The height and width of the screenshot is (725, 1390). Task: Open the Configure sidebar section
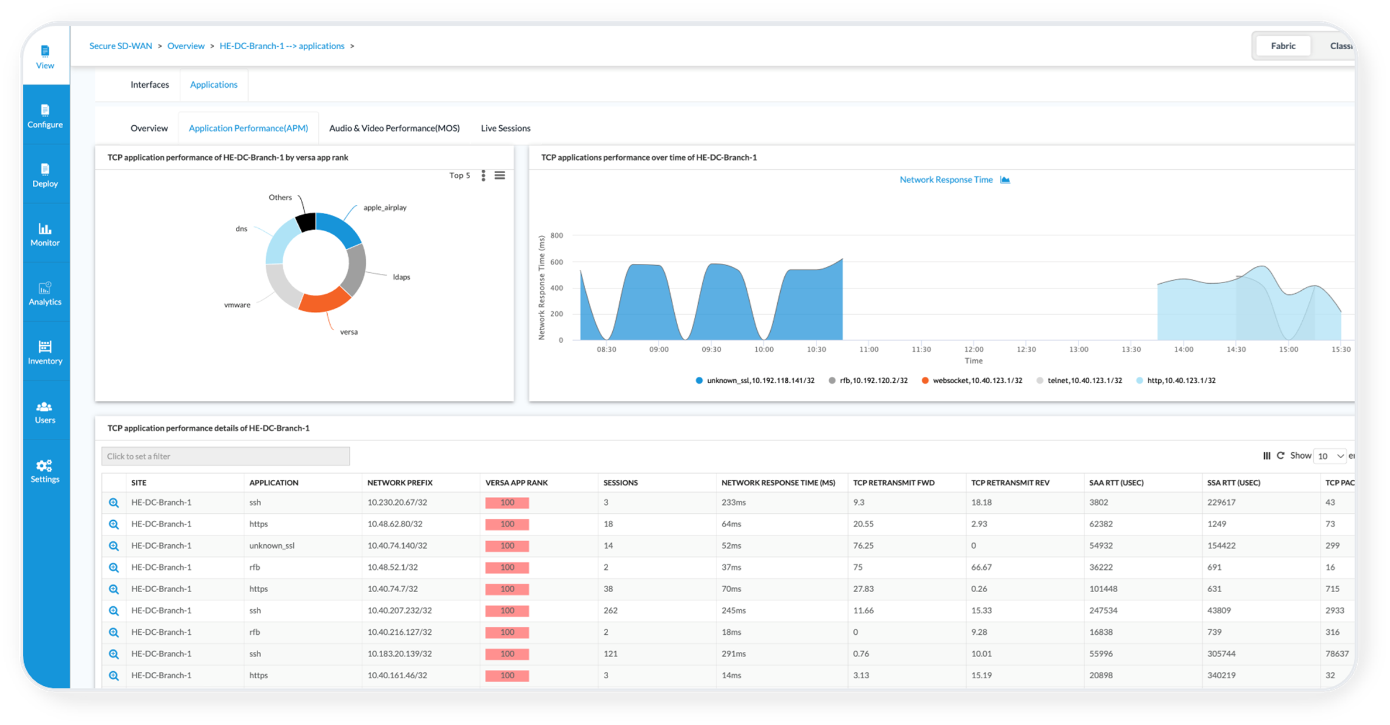(45, 116)
